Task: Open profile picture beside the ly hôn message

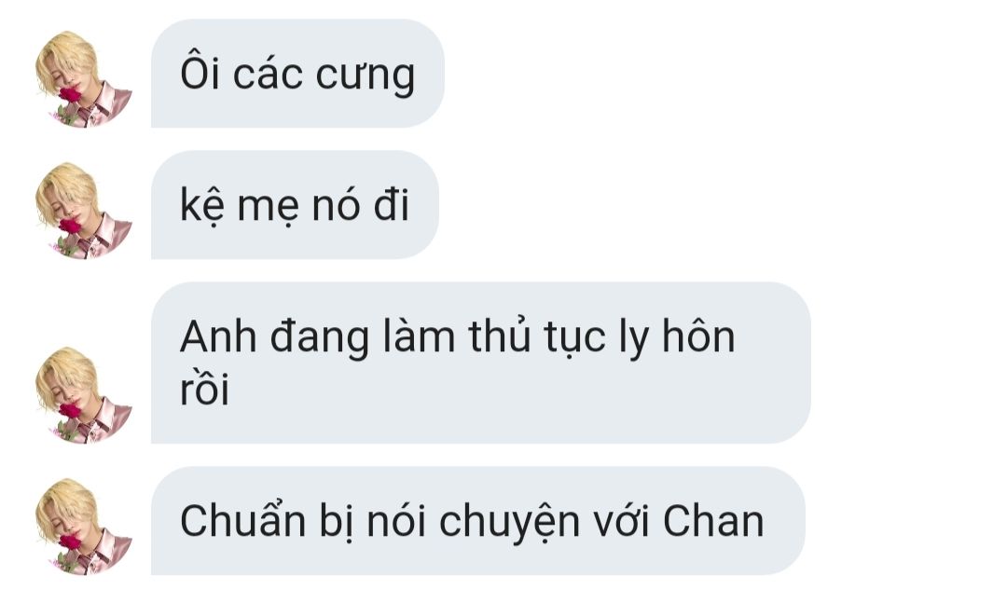Action: coord(84,395)
